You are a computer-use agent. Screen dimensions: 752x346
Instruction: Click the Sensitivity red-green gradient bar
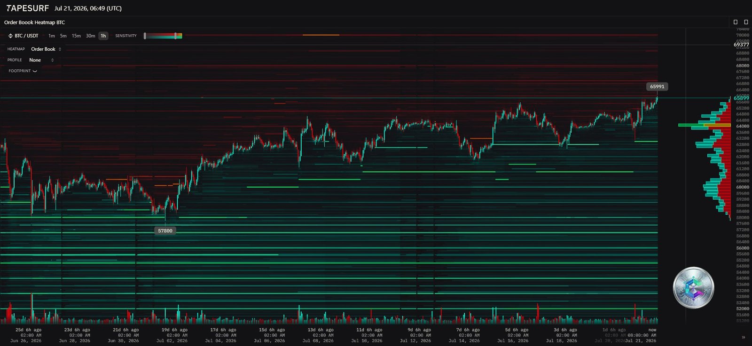point(163,36)
